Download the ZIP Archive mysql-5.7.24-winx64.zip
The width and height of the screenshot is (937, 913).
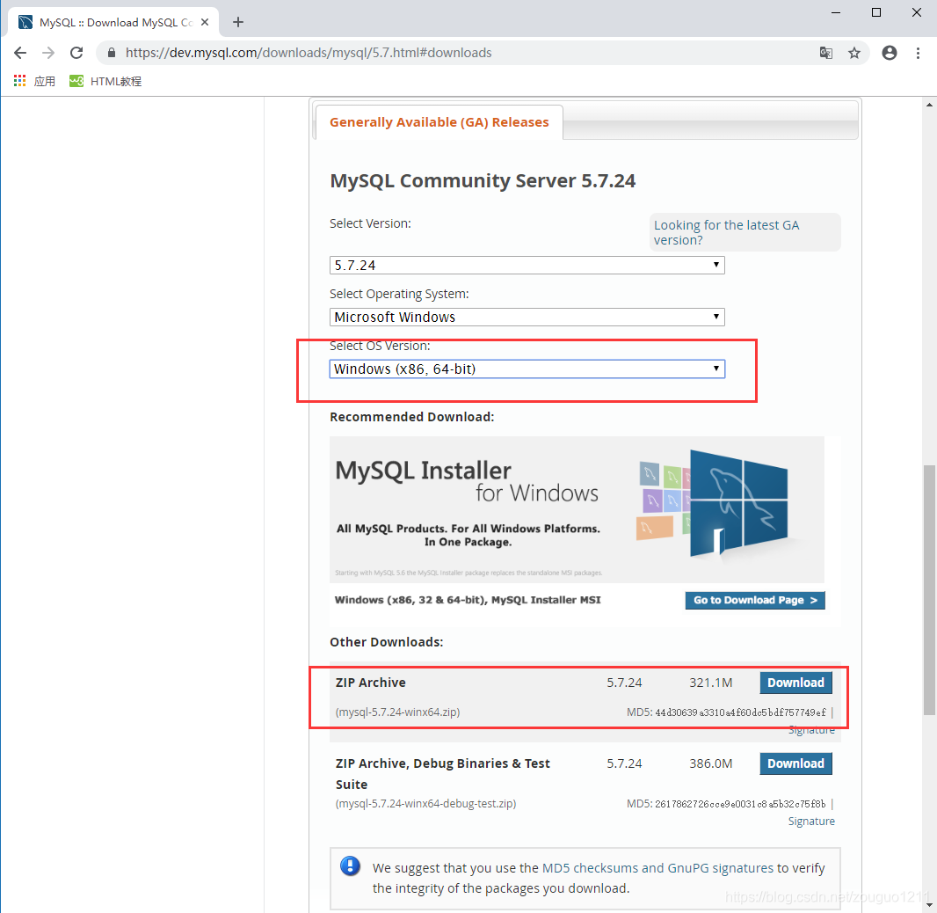[x=796, y=683]
